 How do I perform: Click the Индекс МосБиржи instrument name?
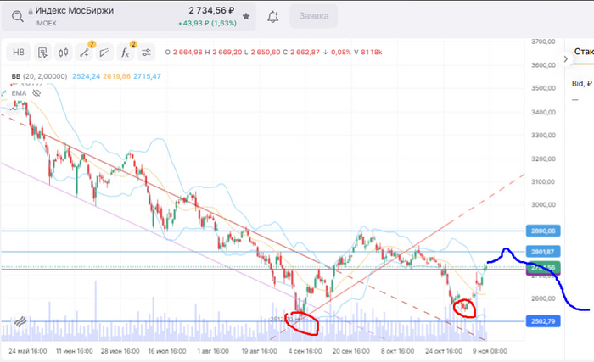75,11
